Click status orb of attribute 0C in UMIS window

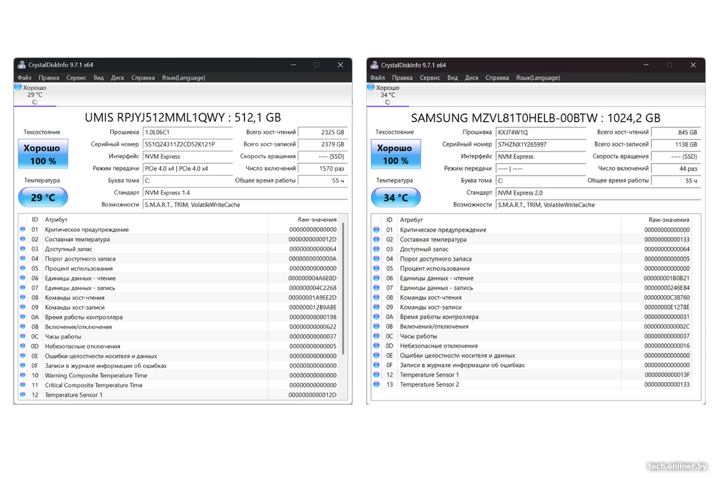point(23,336)
